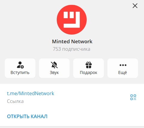
Task: Unmute via the crossed-out bell icon
Action: point(54,65)
